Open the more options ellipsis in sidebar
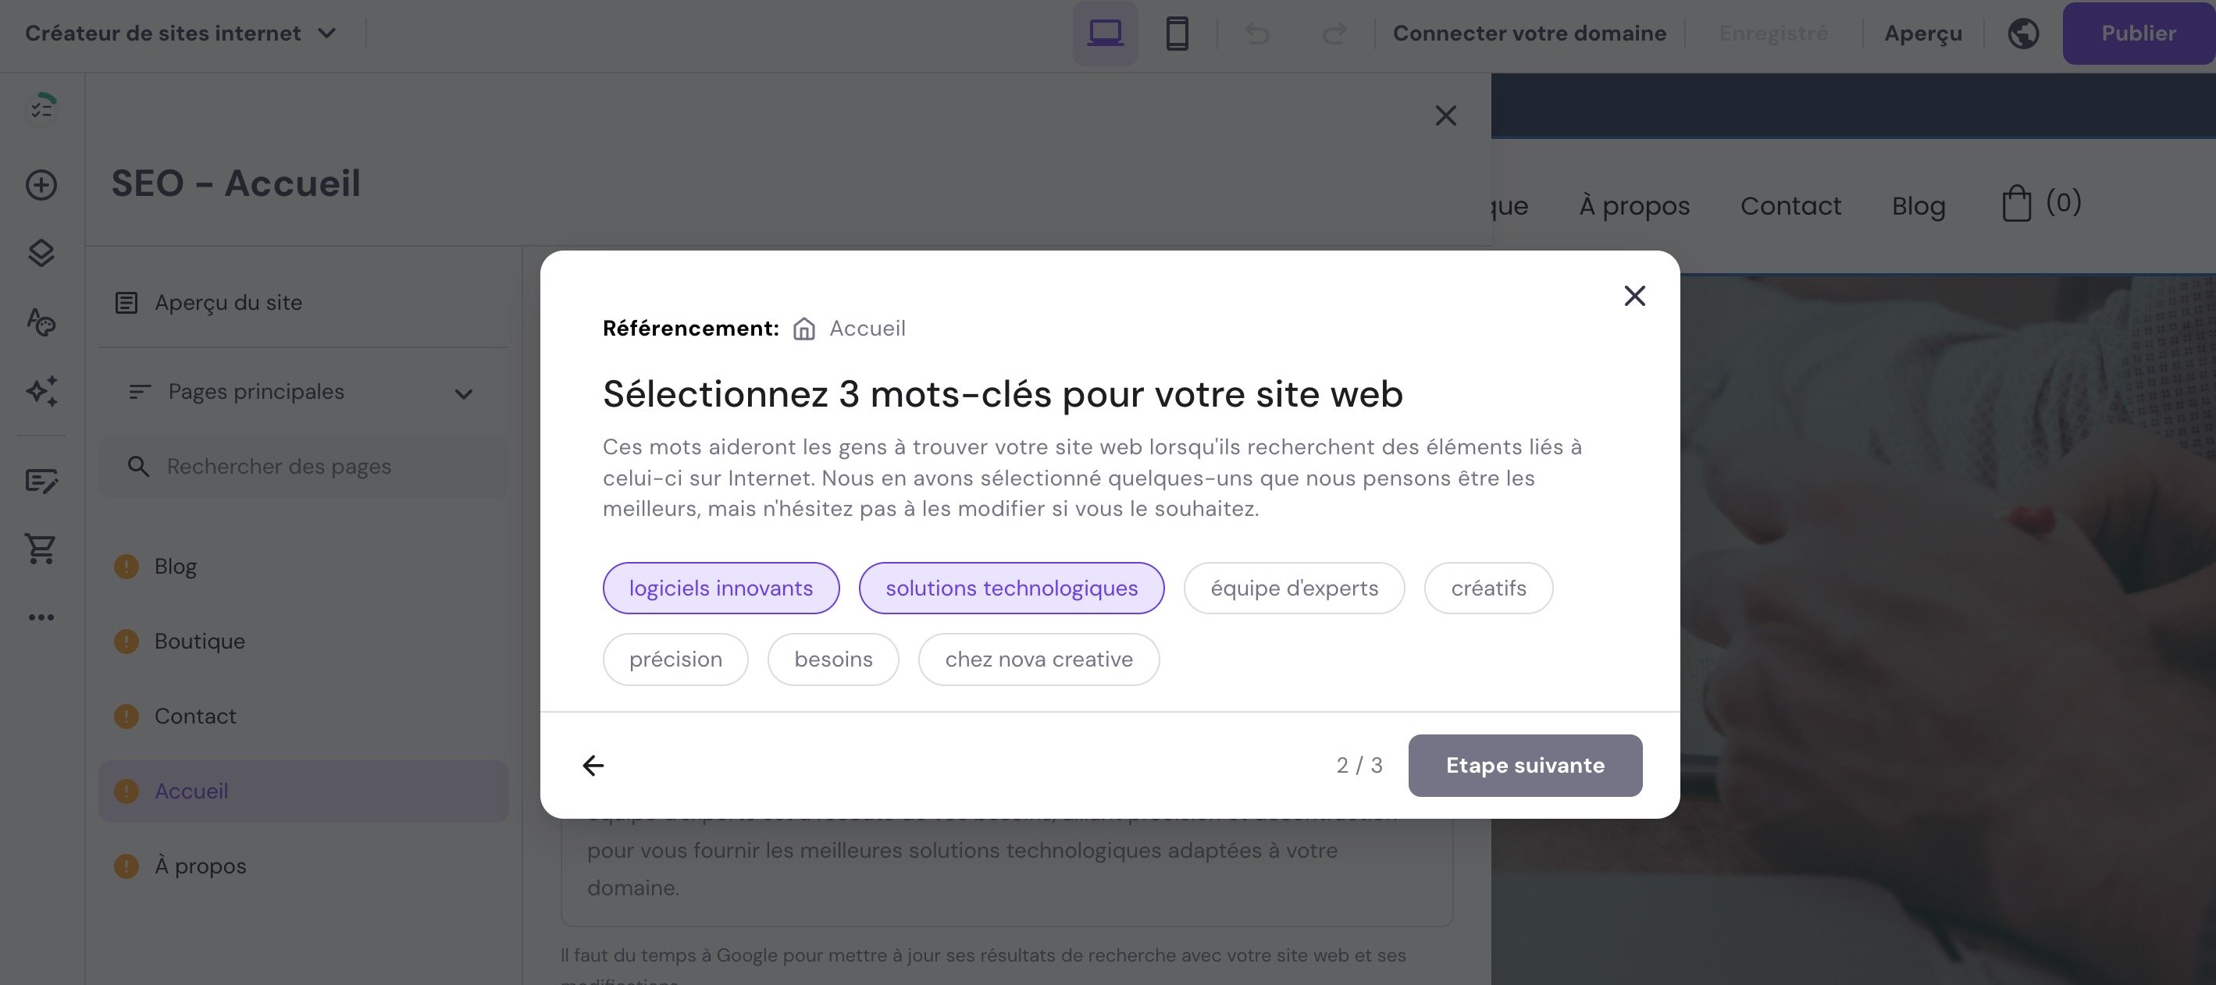2216x985 pixels. tap(40, 616)
